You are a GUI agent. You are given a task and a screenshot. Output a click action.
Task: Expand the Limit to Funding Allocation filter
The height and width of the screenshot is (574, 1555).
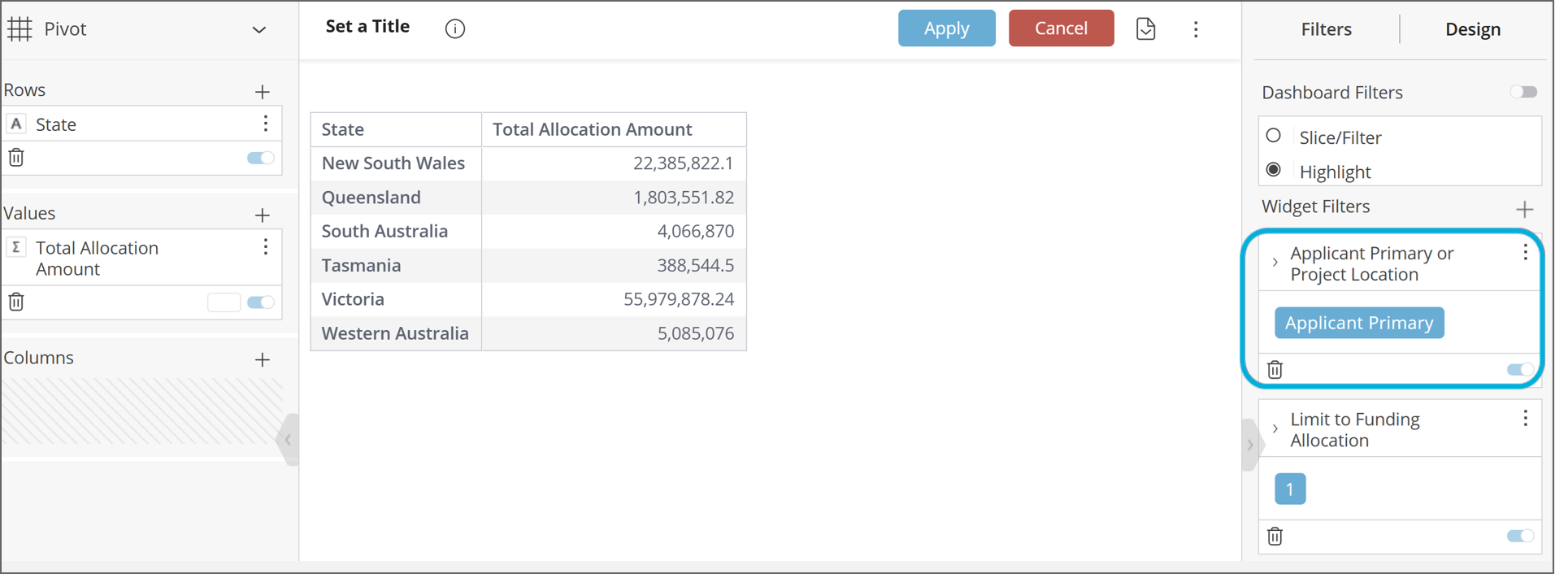click(x=1275, y=428)
